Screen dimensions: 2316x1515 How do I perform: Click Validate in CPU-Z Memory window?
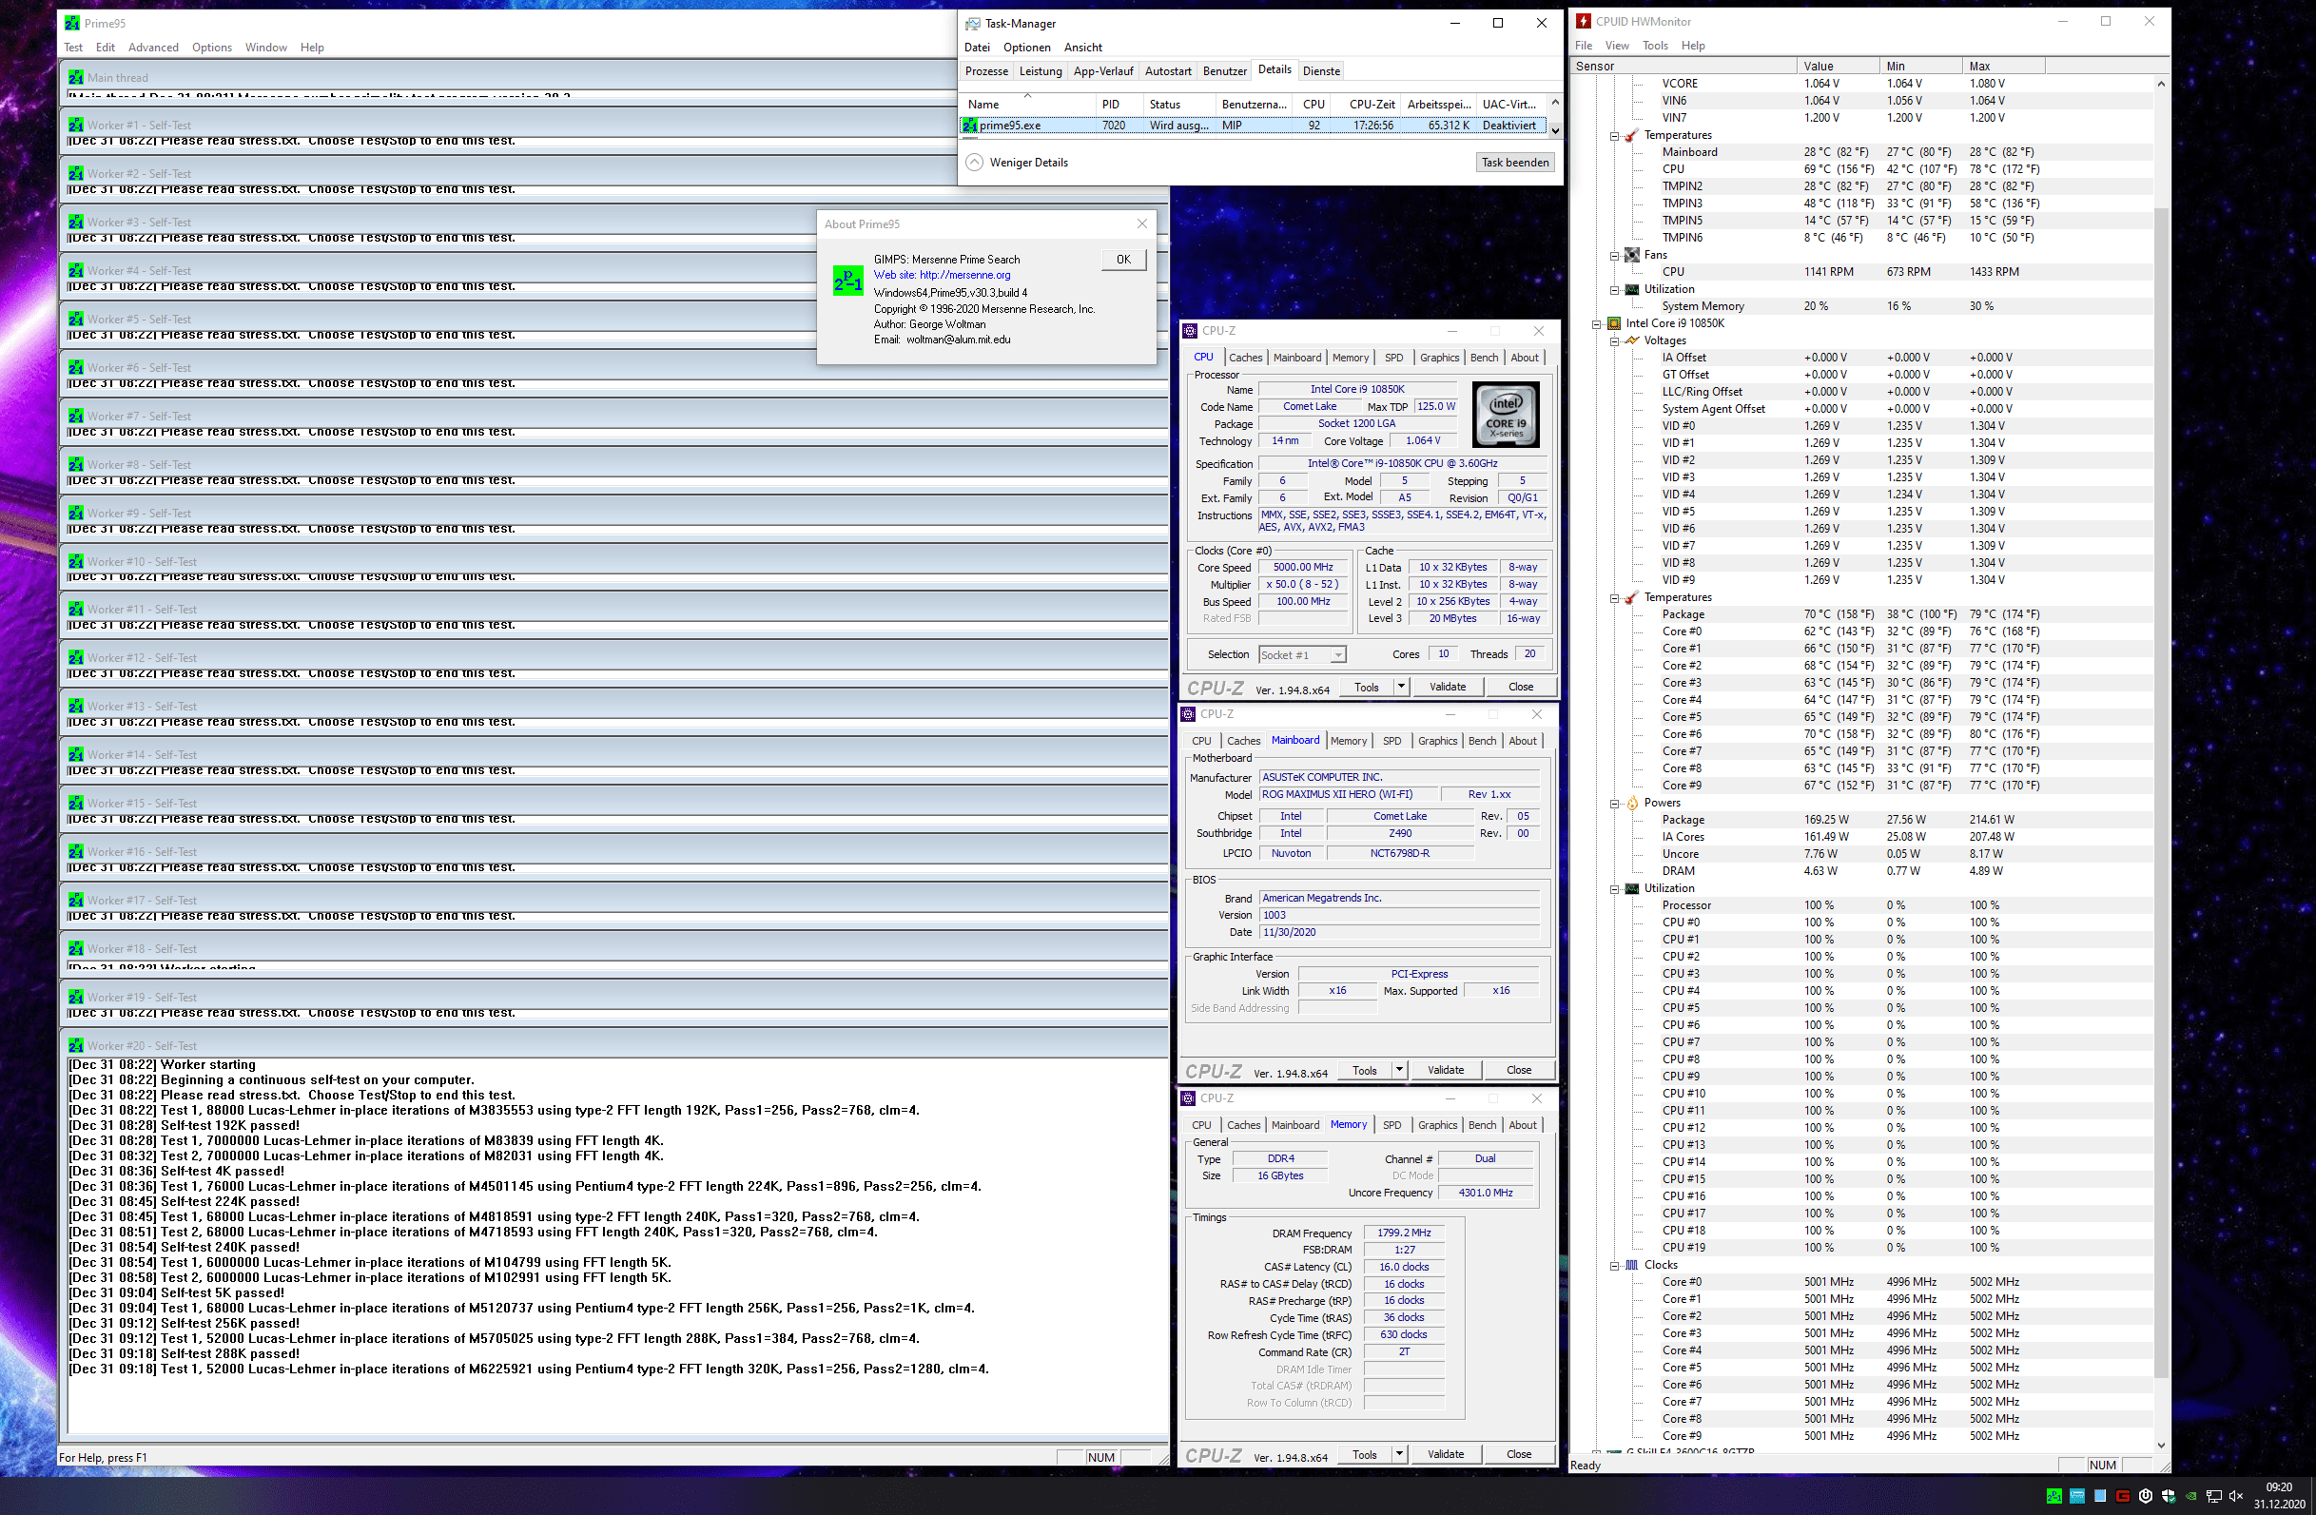click(x=1445, y=1454)
